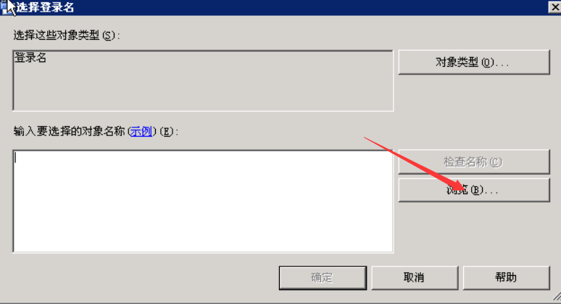
Task: Click the 输入要选择的对象名称 label
Action: [x=69, y=132]
